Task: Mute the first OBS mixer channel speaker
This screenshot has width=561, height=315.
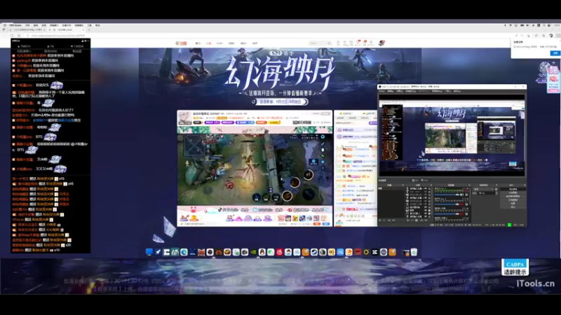Action: tap(462, 195)
